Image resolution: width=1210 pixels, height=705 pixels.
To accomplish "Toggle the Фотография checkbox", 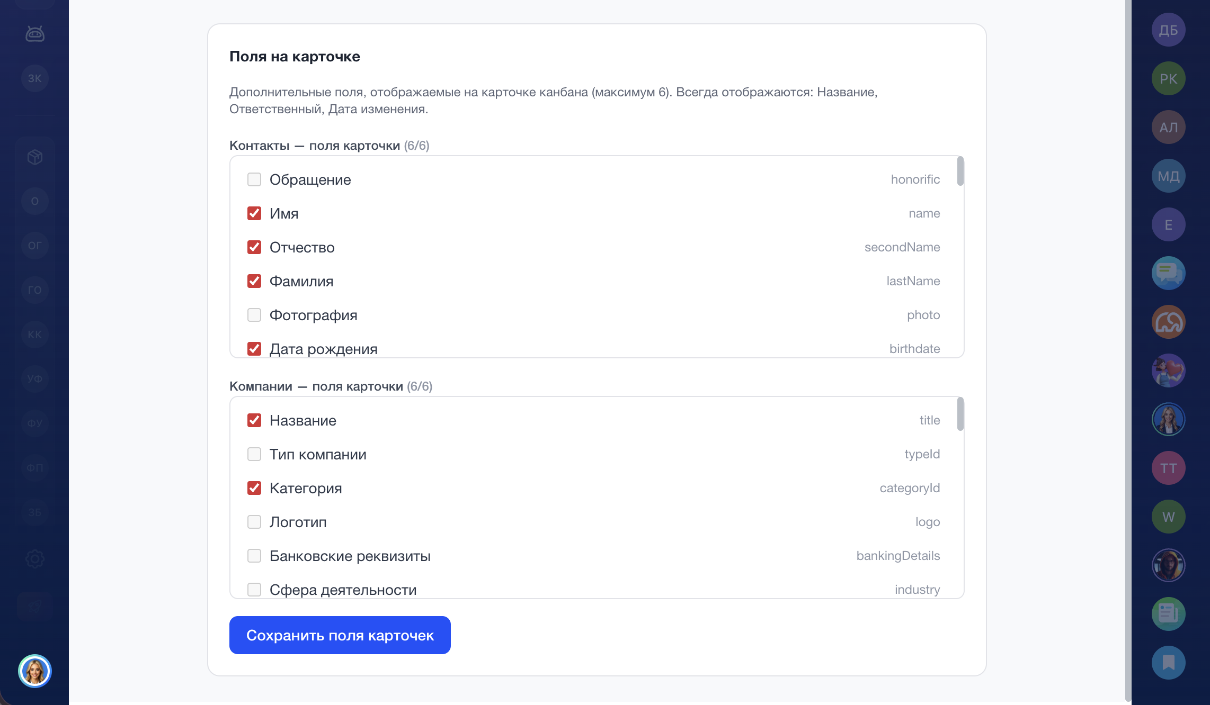I will tap(254, 315).
